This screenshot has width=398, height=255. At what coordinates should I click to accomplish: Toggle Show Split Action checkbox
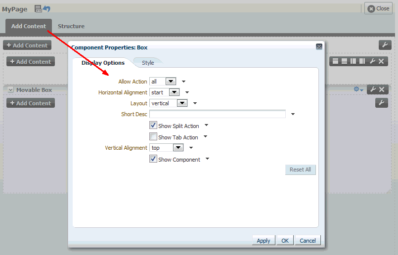click(153, 126)
